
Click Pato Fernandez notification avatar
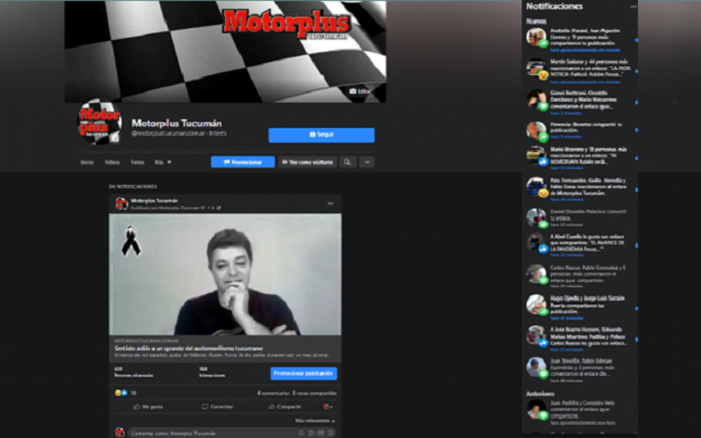(x=536, y=187)
